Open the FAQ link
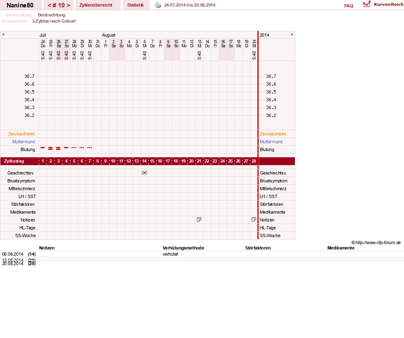 coord(348,6)
